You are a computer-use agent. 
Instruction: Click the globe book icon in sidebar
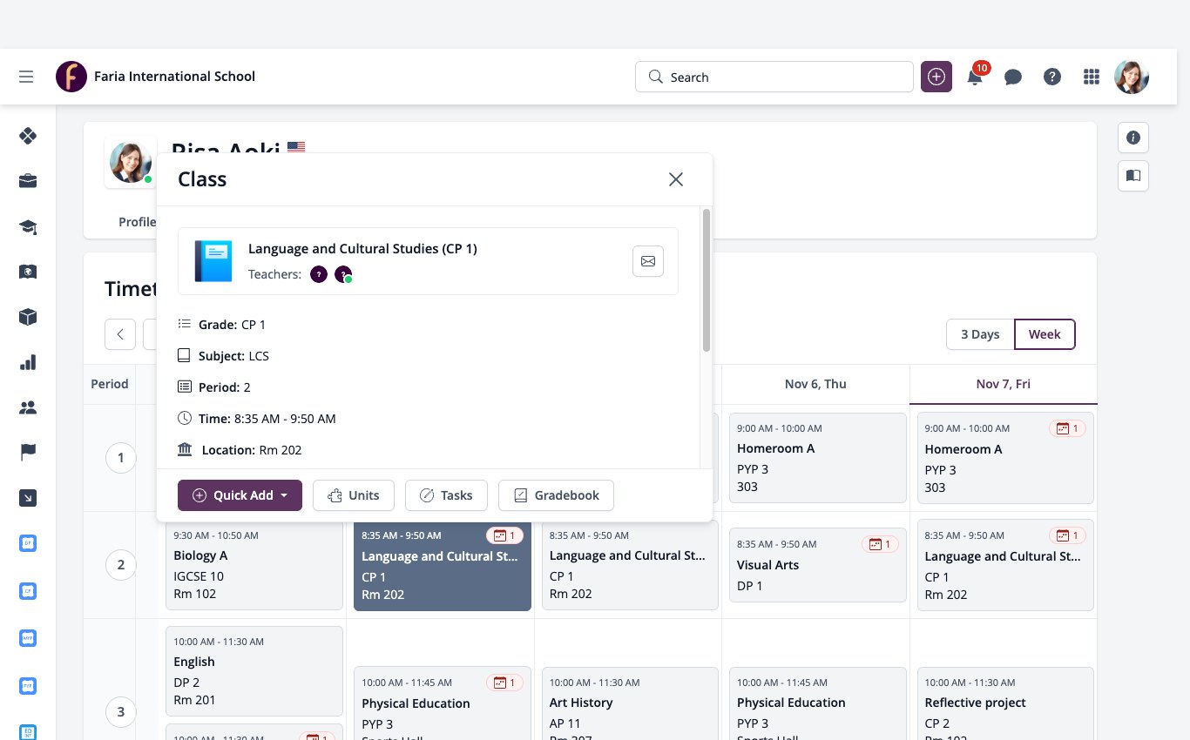[28, 272]
